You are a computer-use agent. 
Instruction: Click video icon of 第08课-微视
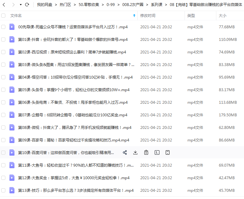12,128
